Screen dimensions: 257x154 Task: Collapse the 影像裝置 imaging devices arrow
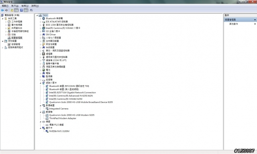(x=41, y=106)
